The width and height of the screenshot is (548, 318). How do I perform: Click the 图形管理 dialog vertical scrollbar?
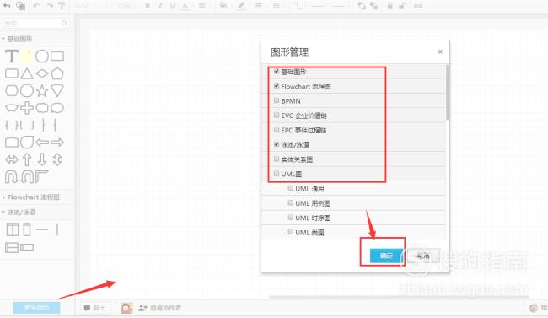[x=448, y=93]
